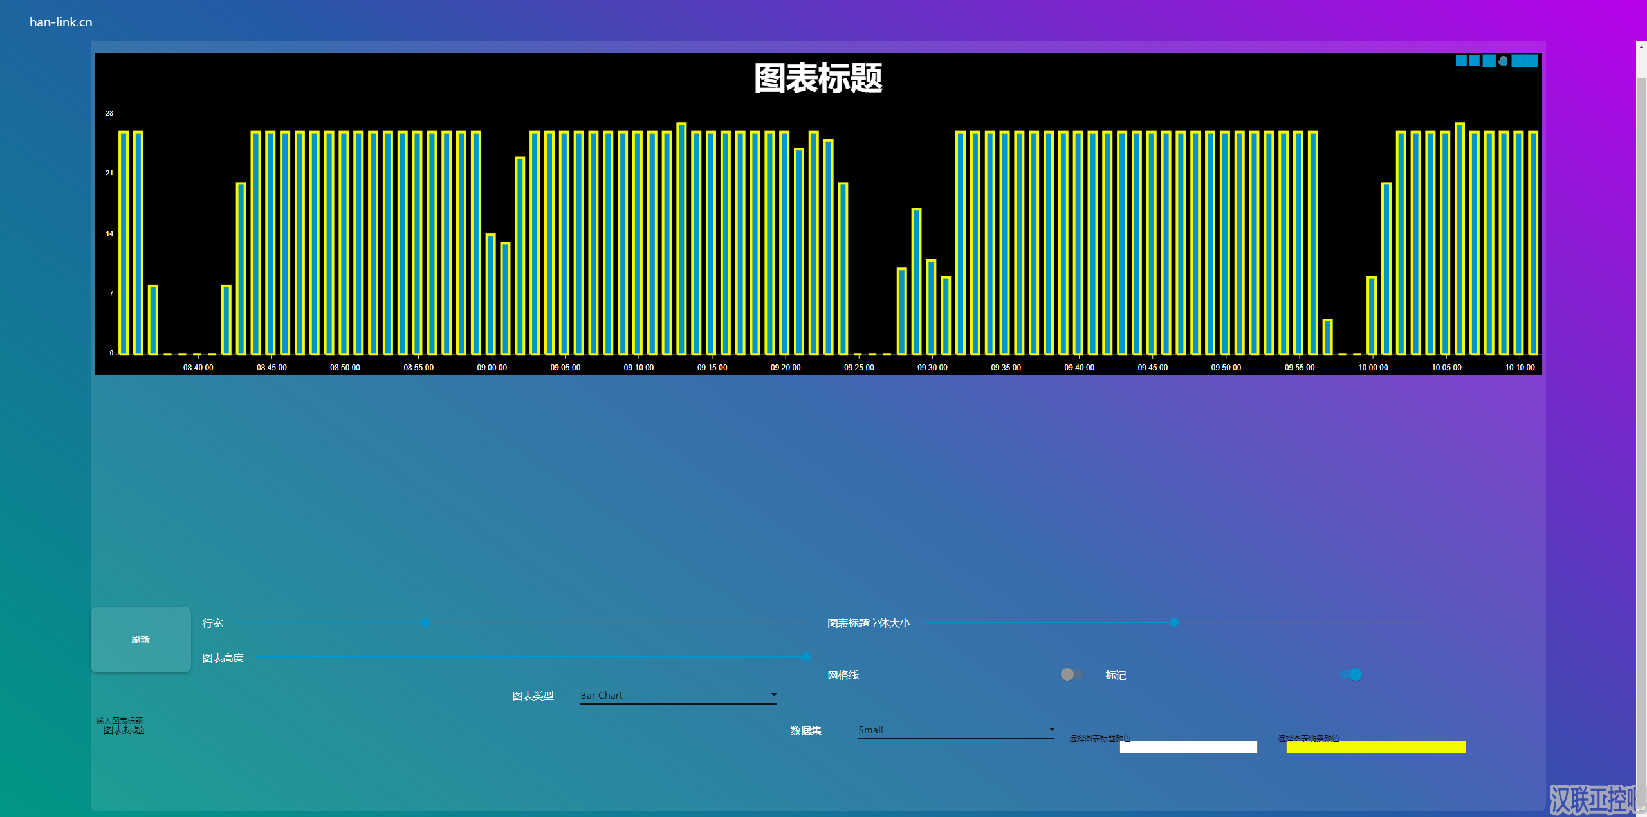The width and height of the screenshot is (1647, 817).
Task: Activate the pan hand tool in chart toolbar
Action: tap(1502, 62)
